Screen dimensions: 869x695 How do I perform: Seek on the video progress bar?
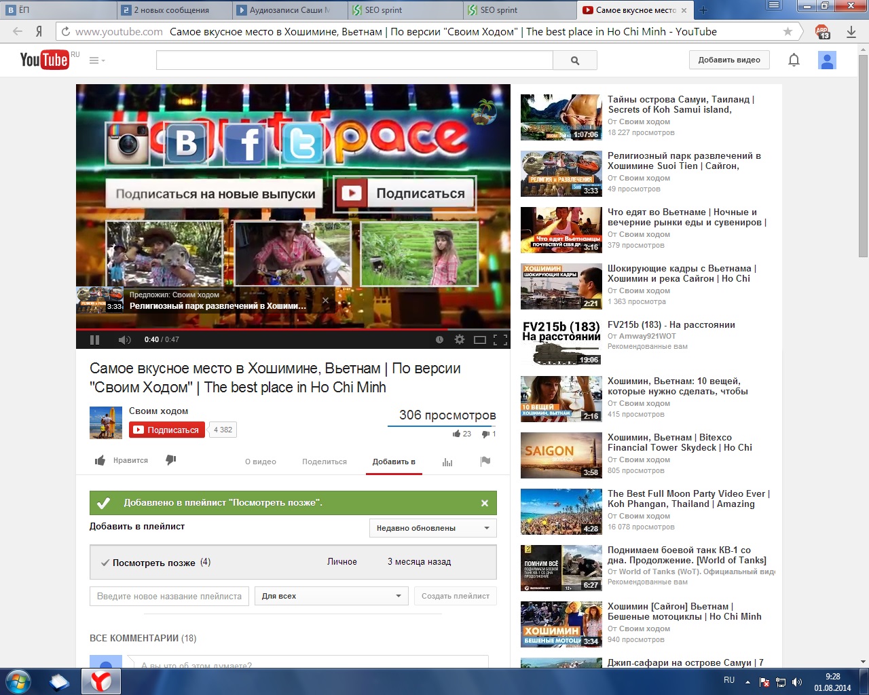(x=293, y=329)
